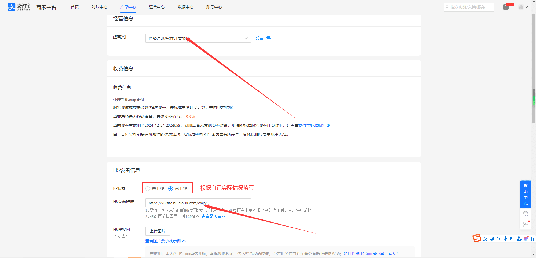536x258 pixels.
Task: Collapse 查看图片要求及示例 section
Action: pos(165,241)
